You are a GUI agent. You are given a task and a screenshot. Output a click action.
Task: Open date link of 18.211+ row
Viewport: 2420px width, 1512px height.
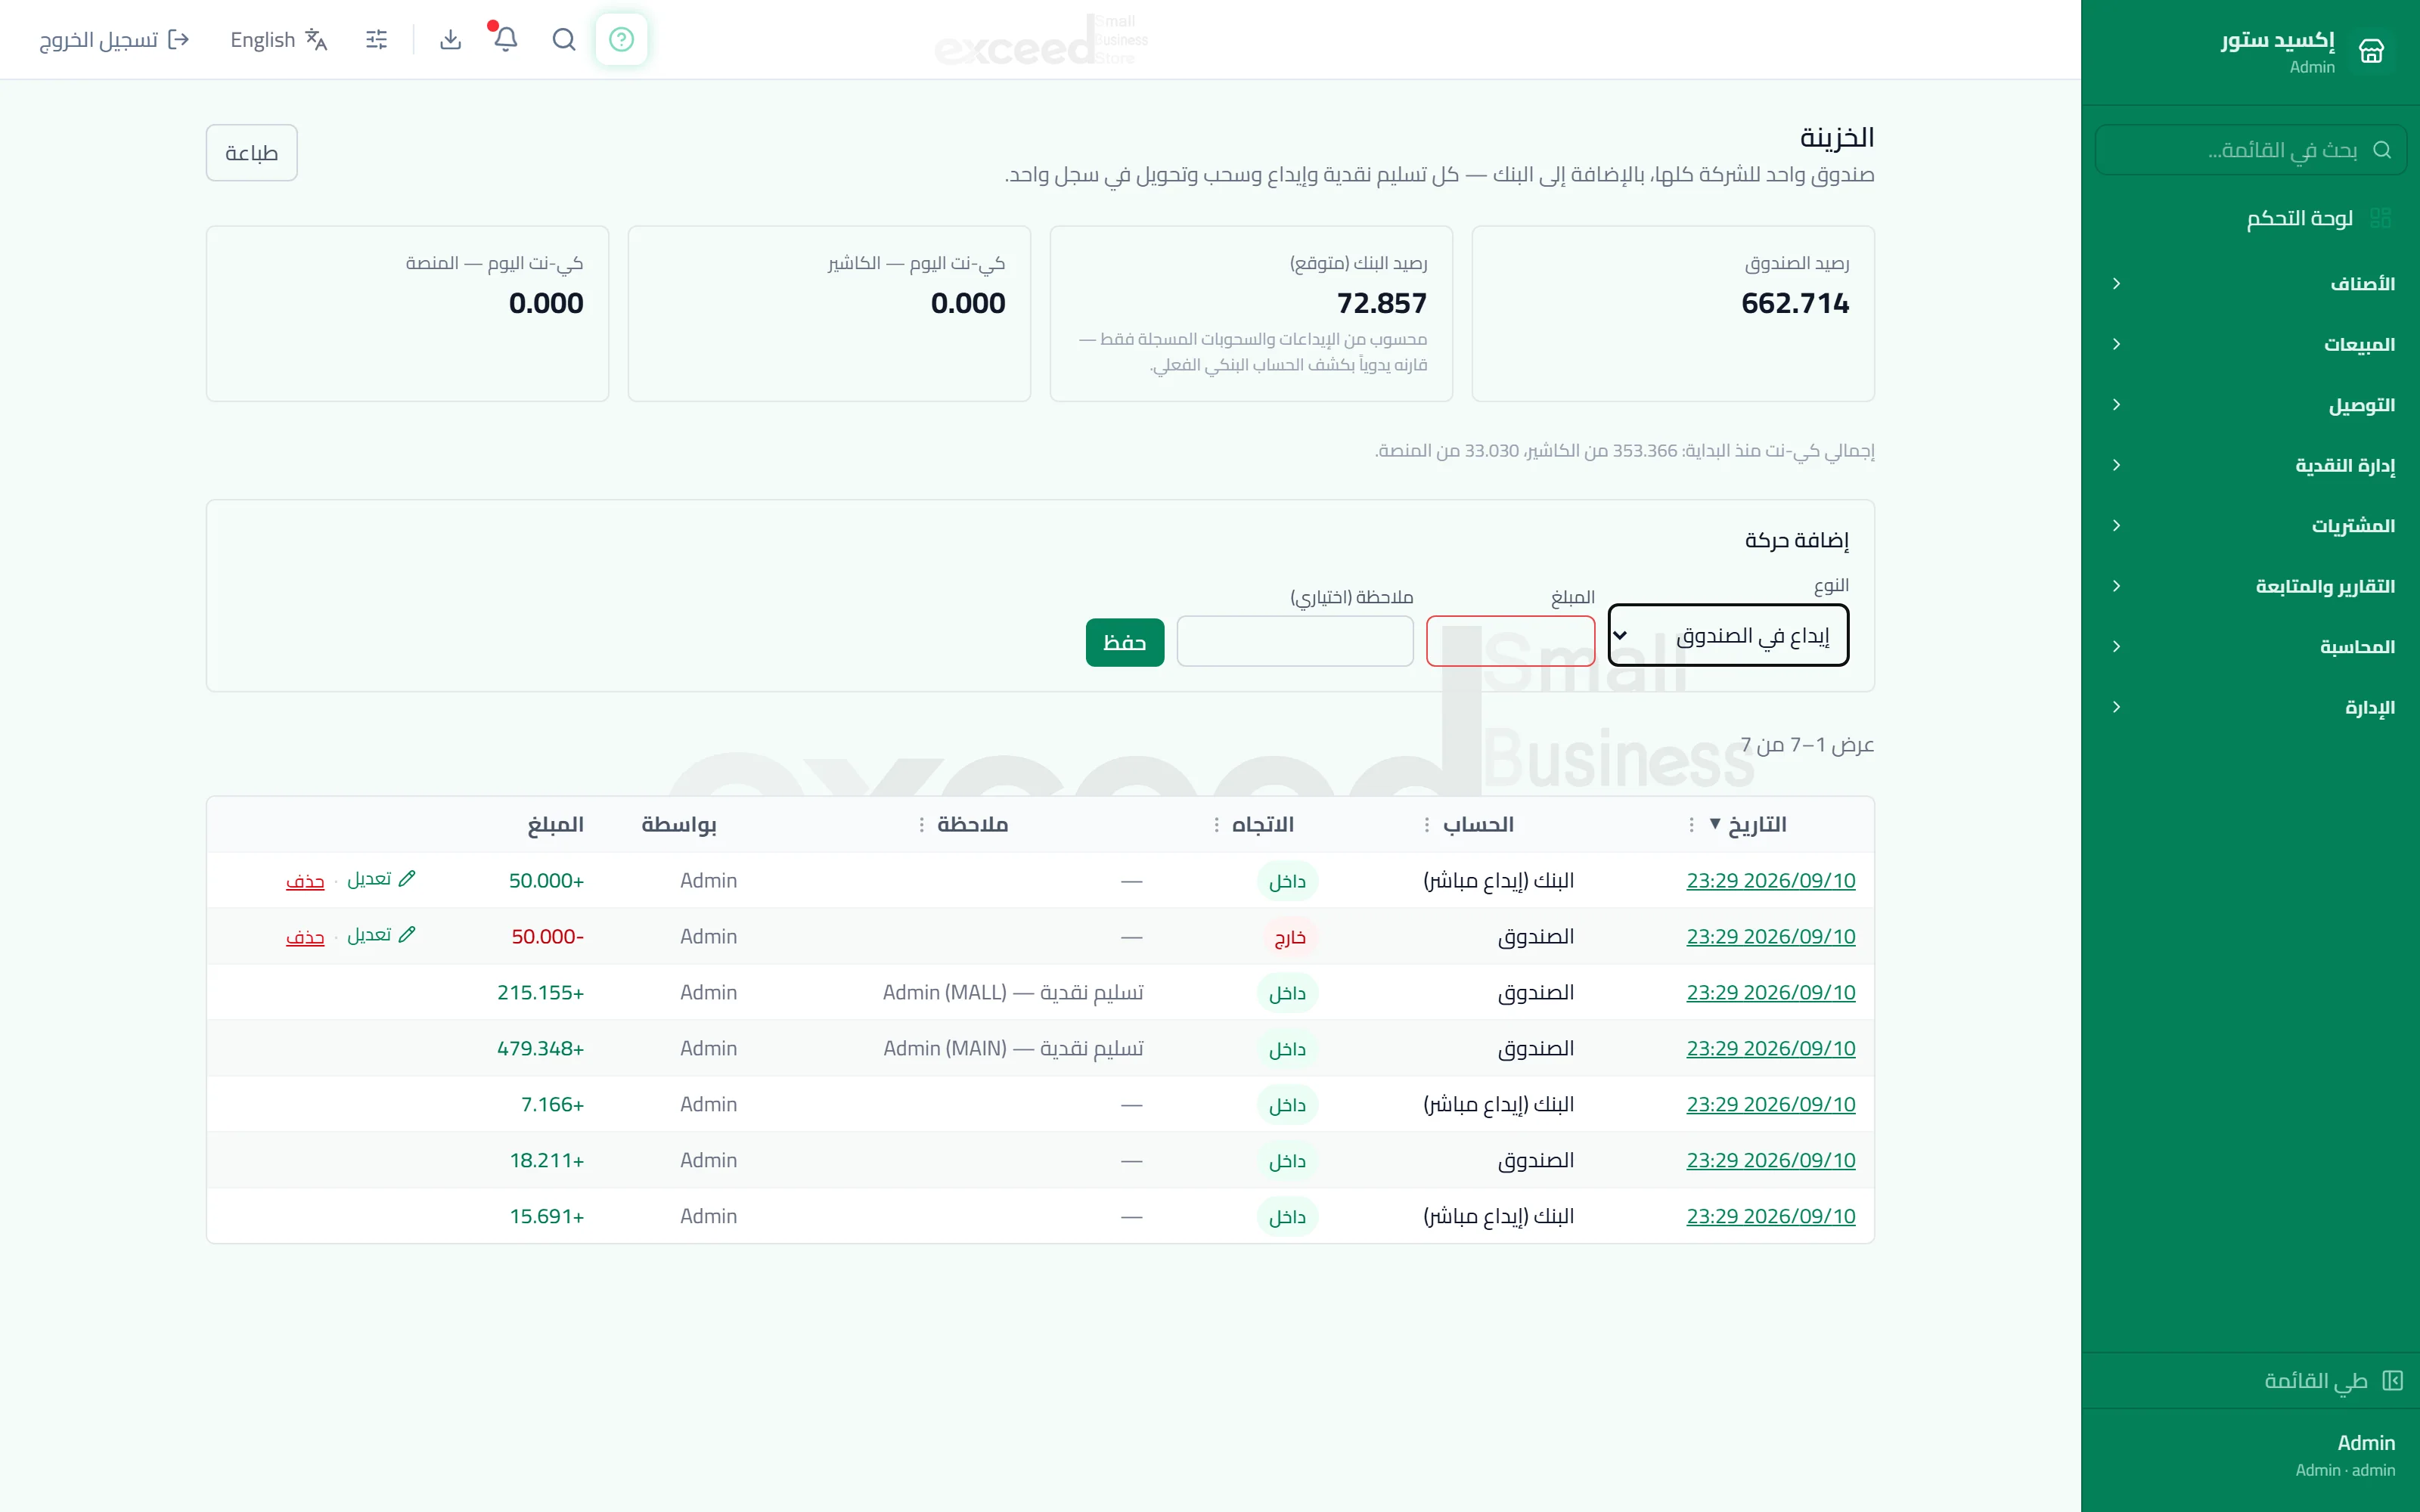point(1771,1160)
